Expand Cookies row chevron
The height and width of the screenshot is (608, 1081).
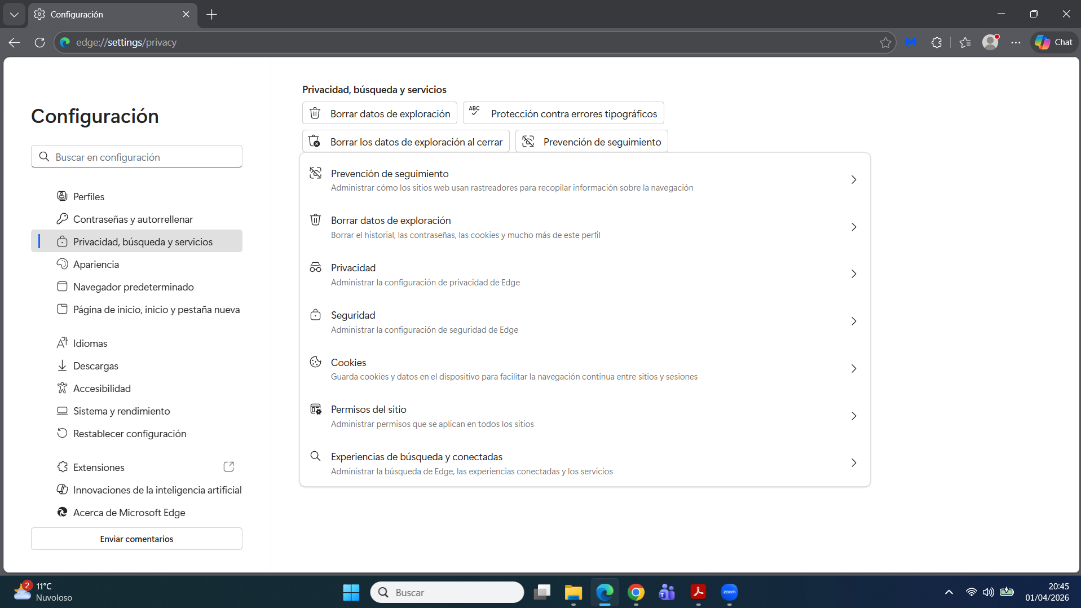pyautogui.click(x=854, y=369)
